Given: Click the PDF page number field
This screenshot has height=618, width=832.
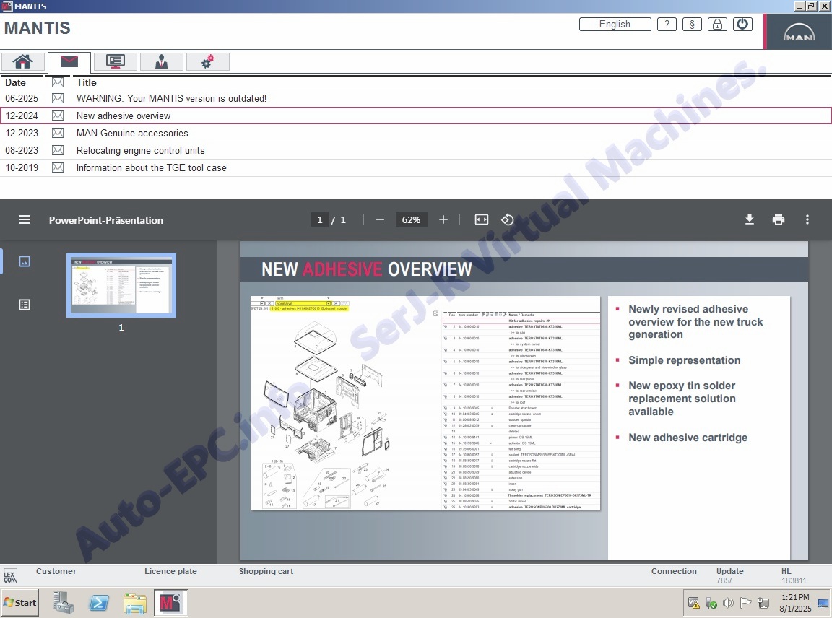Looking at the screenshot, I should tap(319, 219).
